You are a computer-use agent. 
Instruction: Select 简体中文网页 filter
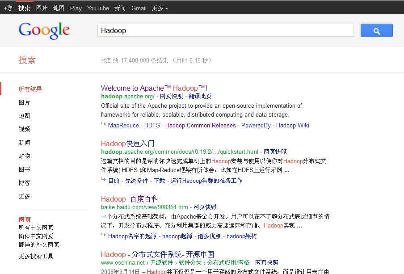pos(36,236)
